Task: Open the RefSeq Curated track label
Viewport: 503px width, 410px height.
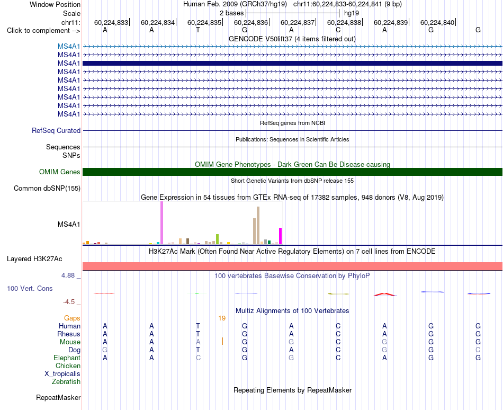Action: tap(56, 130)
